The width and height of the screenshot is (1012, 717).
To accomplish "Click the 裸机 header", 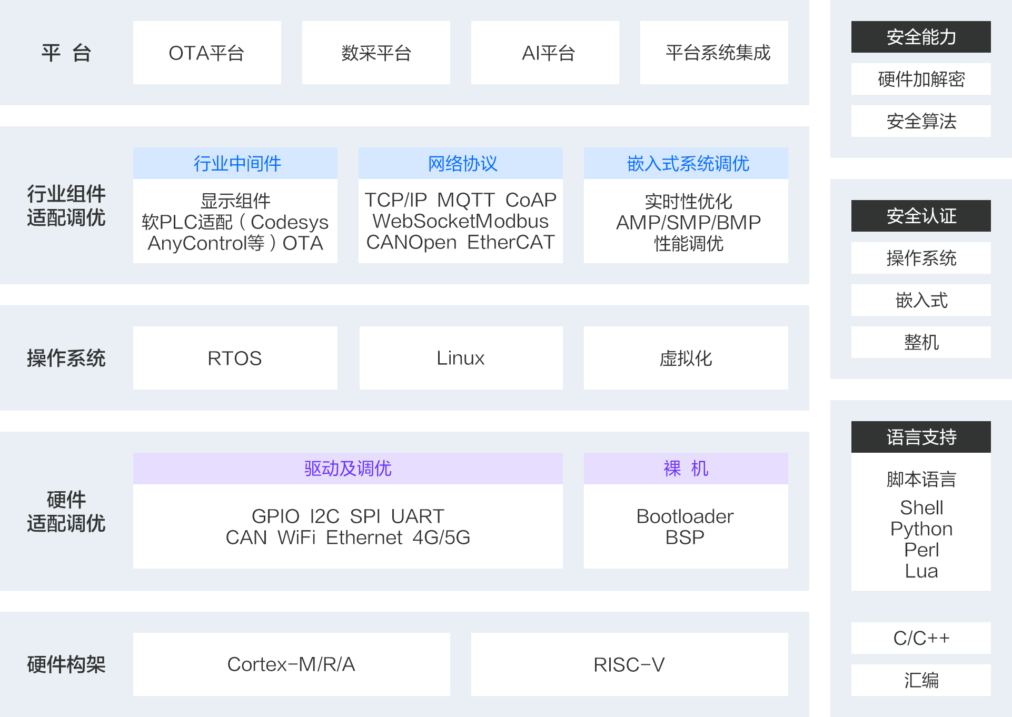I will coord(686,469).
